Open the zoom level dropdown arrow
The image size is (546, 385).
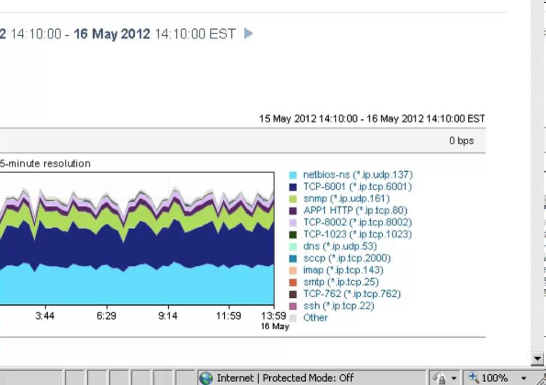click(524, 379)
